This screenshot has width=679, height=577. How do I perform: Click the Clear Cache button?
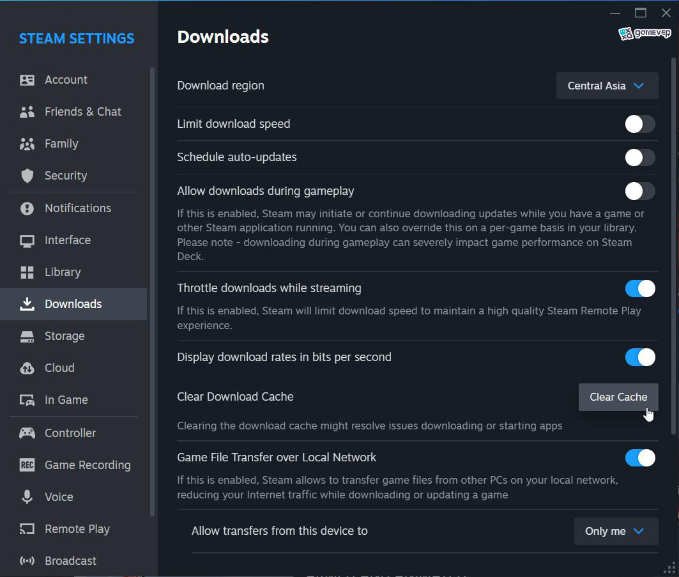pyautogui.click(x=618, y=397)
